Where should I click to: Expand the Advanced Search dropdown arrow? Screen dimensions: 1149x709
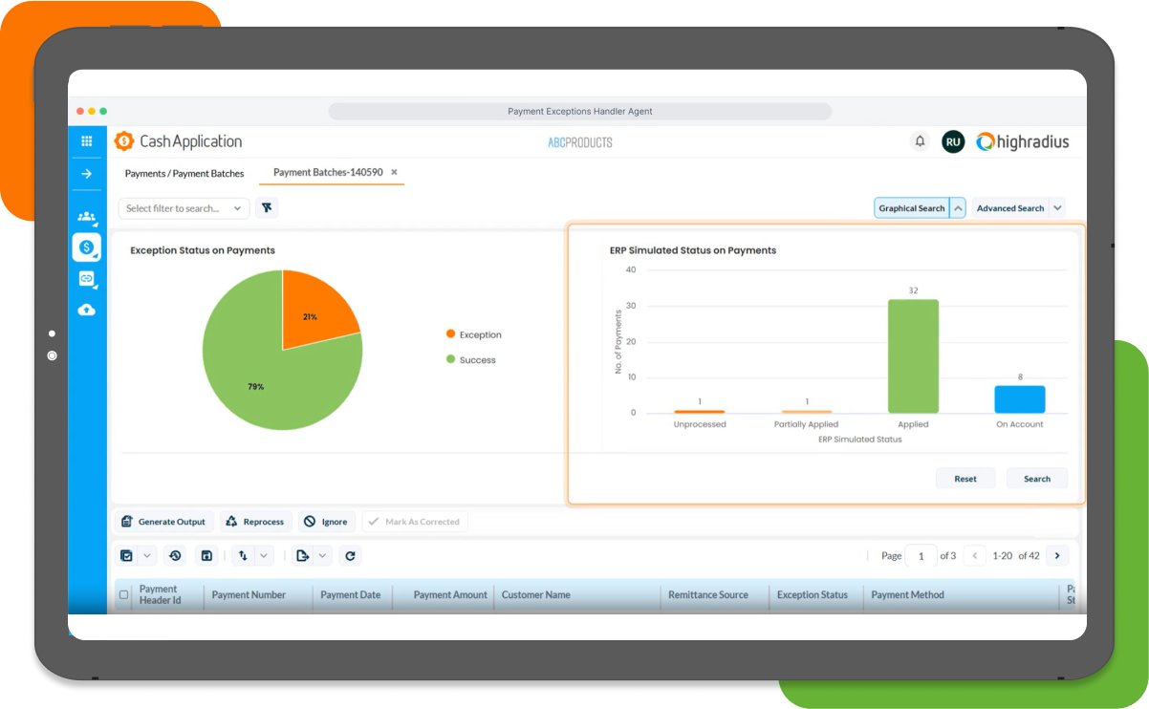point(1057,207)
